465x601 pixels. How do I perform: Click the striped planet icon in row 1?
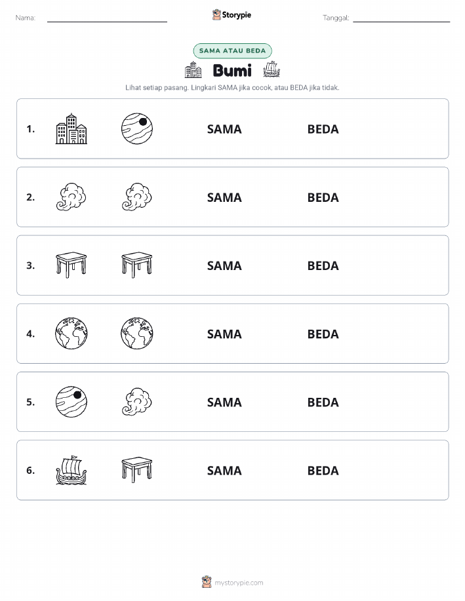(x=137, y=128)
